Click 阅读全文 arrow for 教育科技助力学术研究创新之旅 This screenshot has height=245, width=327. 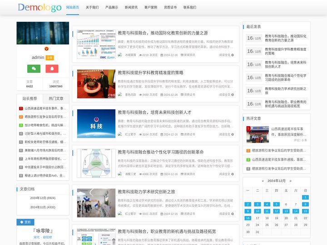(227, 214)
